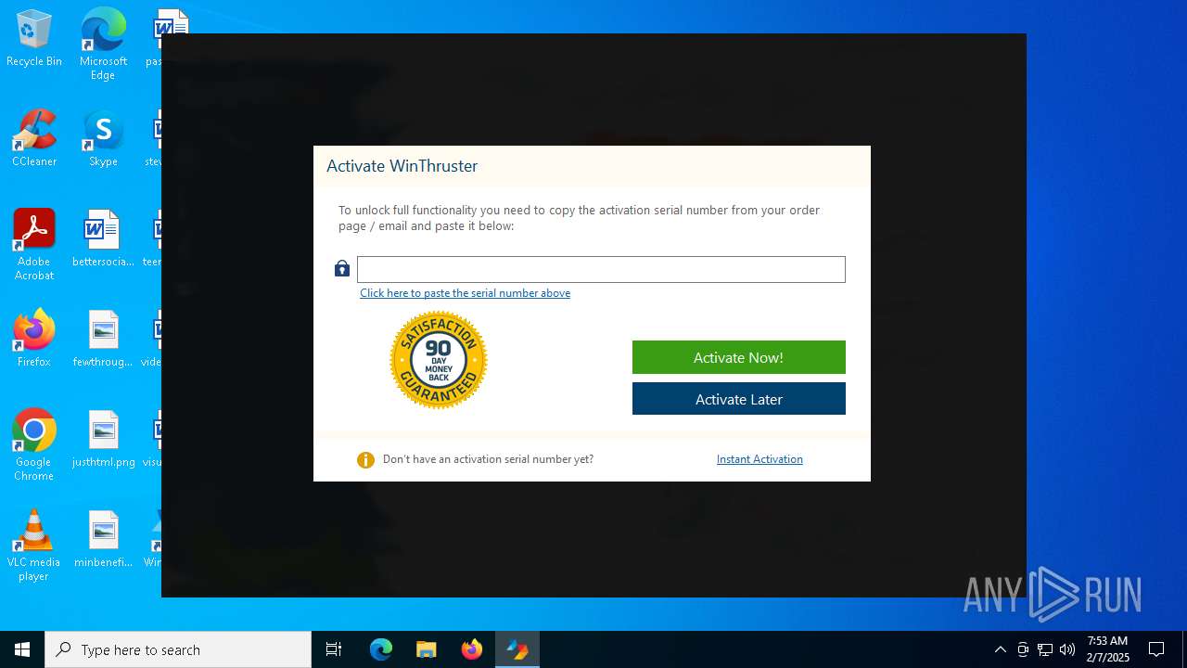The width and height of the screenshot is (1187, 668).
Task: Open network status tray icon
Action: (1045, 649)
